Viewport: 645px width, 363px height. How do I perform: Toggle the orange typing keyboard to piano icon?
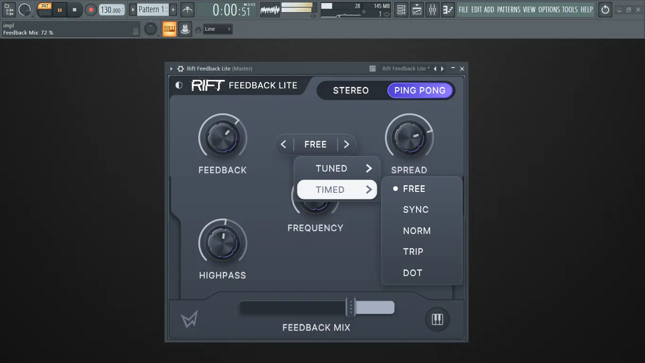pyautogui.click(x=169, y=29)
